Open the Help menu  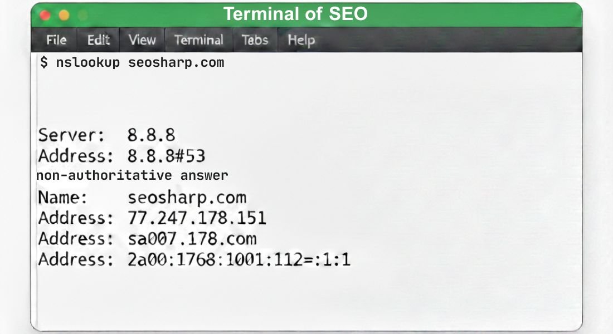(x=300, y=40)
